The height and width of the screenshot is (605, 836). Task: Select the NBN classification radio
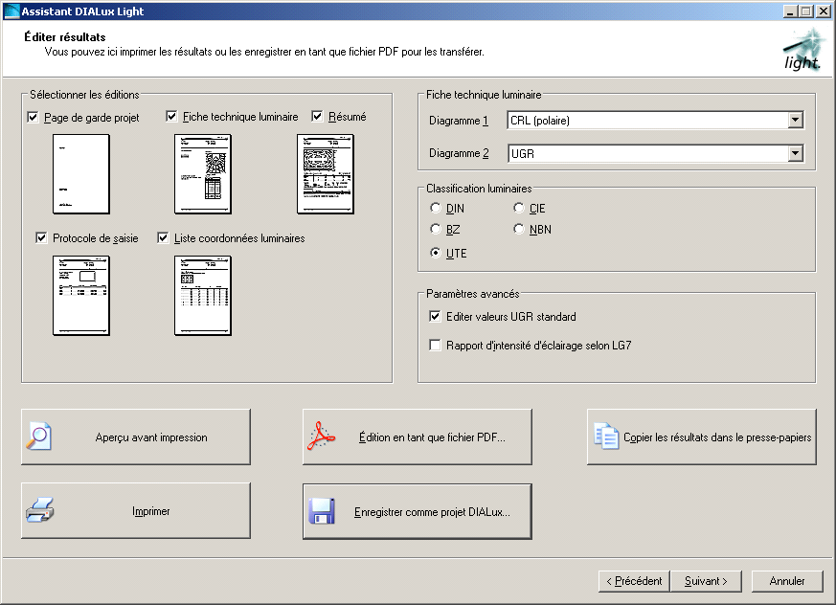(x=519, y=229)
